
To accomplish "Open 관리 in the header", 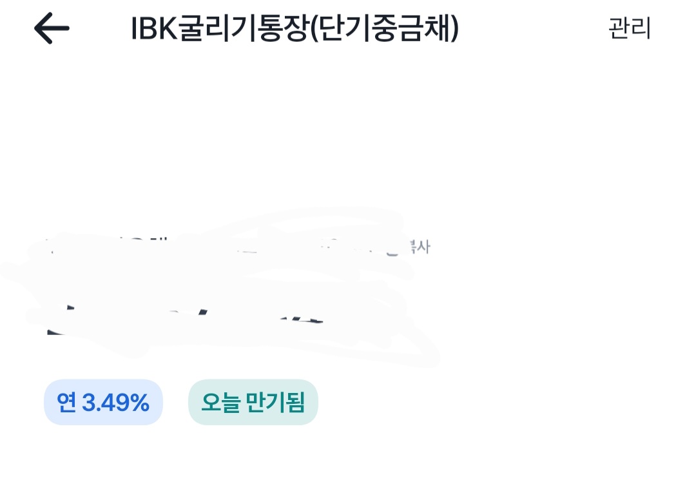I will tap(630, 29).
